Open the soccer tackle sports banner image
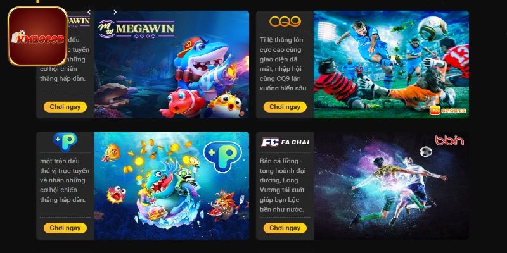This screenshot has height=253, width=507. click(x=391, y=65)
